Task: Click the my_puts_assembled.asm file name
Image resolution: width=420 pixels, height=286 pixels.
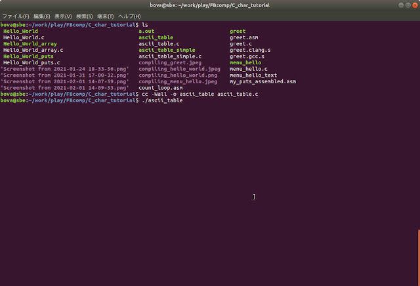Action: tap(262, 81)
